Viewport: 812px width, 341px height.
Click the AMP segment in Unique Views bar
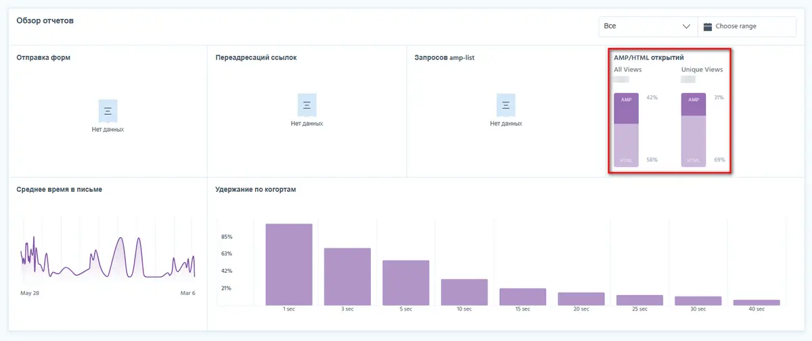694,105
